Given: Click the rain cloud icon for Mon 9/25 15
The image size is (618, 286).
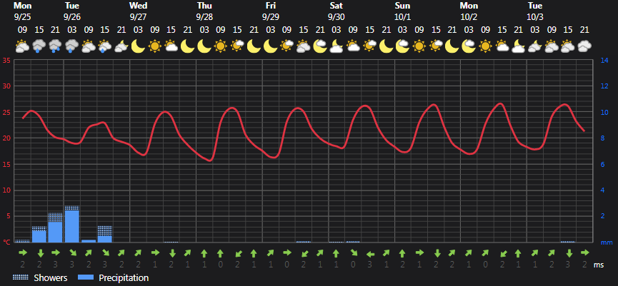Looking at the screenshot, I should click(39, 46).
